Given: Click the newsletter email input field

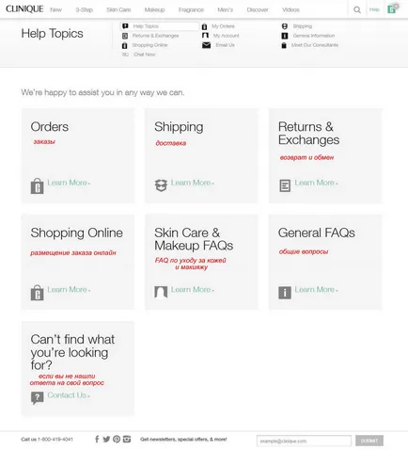Looking at the screenshot, I should 304,441.
